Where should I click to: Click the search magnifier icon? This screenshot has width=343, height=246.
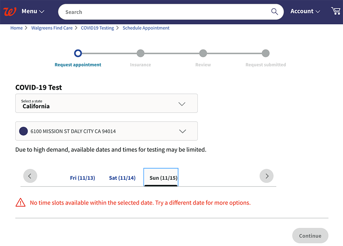[274, 12]
